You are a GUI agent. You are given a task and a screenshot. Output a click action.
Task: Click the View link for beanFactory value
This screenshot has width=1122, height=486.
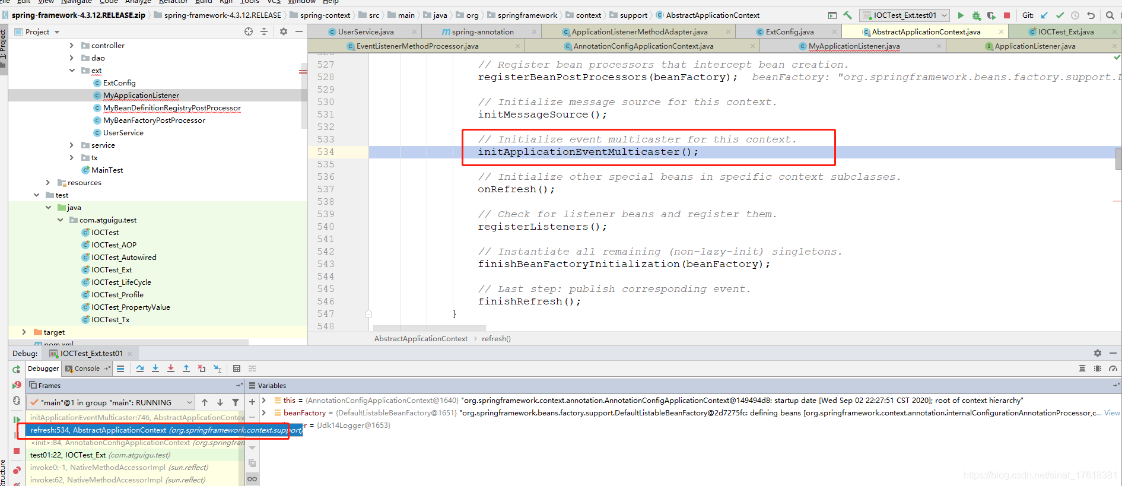1112,413
